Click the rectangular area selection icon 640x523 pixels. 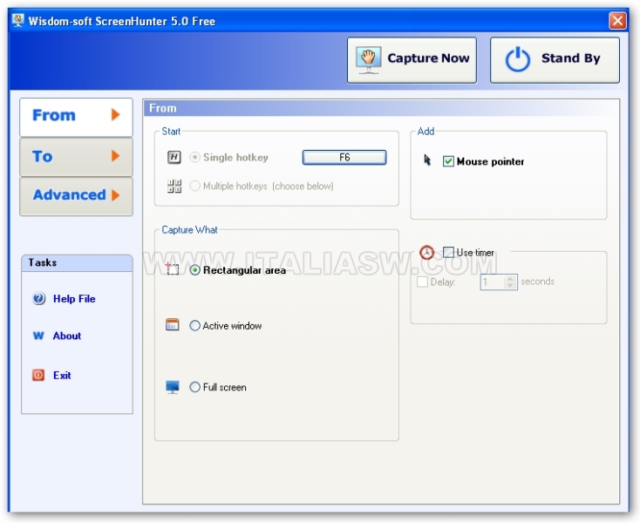173,268
